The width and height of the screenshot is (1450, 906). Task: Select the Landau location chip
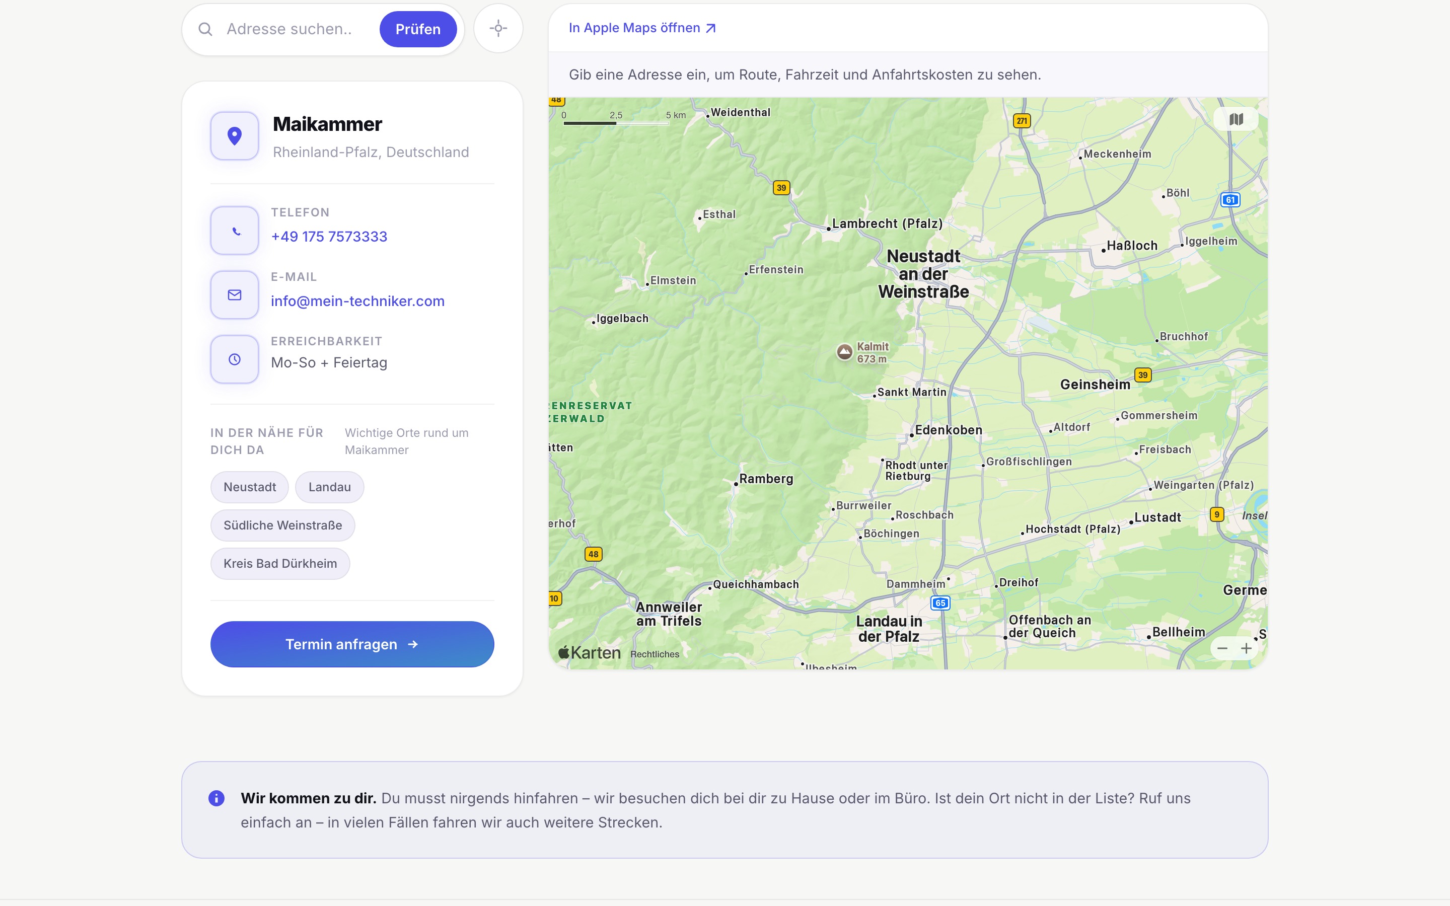[x=330, y=487]
